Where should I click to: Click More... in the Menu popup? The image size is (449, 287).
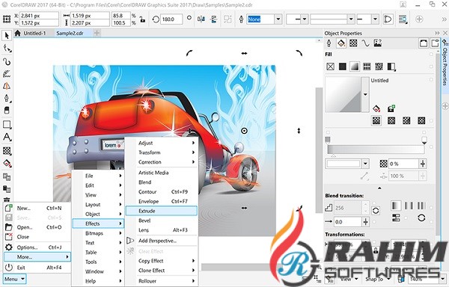[37, 257]
